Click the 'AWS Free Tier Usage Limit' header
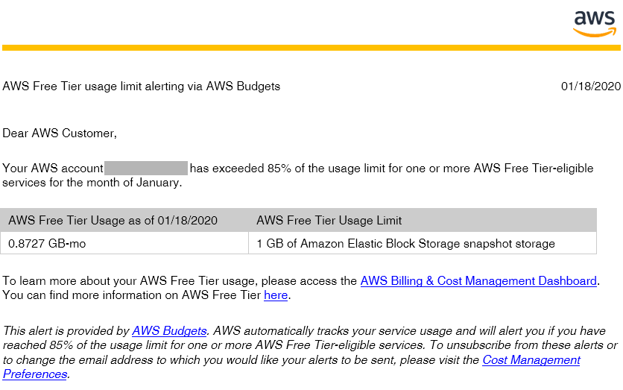The height and width of the screenshot is (390, 623). 329,220
